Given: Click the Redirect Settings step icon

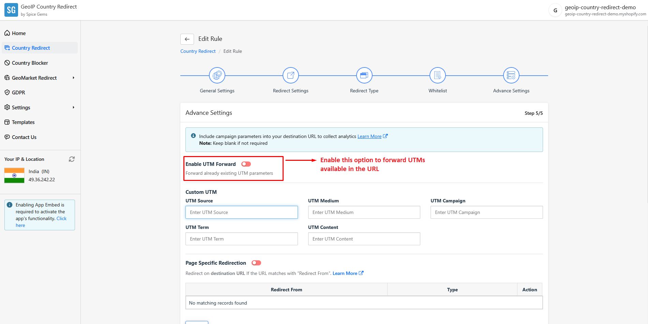Looking at the screenshot, I should [290, 75].
